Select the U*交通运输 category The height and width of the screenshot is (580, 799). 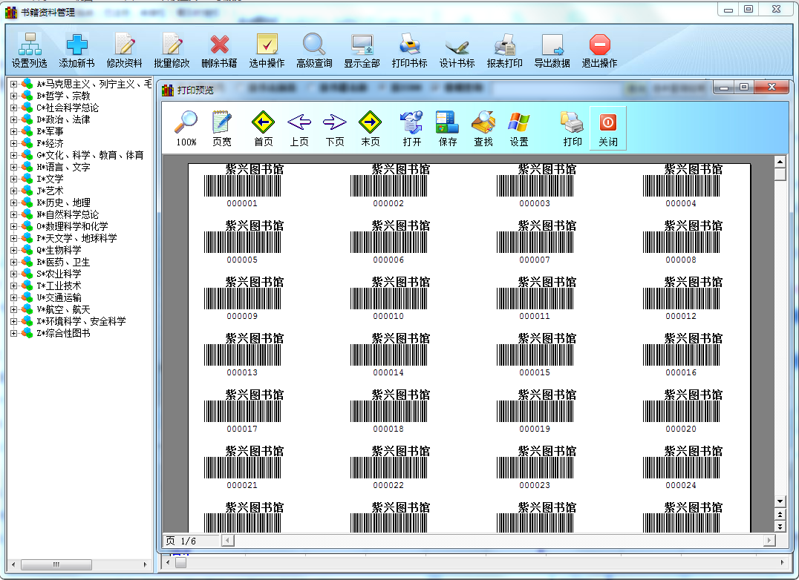tap(59, 297)
